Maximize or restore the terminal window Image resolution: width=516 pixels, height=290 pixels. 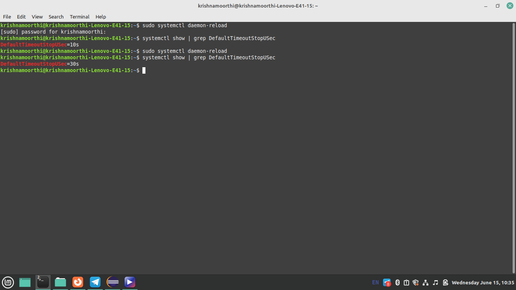pyautogui.click(x=498, y=6)
